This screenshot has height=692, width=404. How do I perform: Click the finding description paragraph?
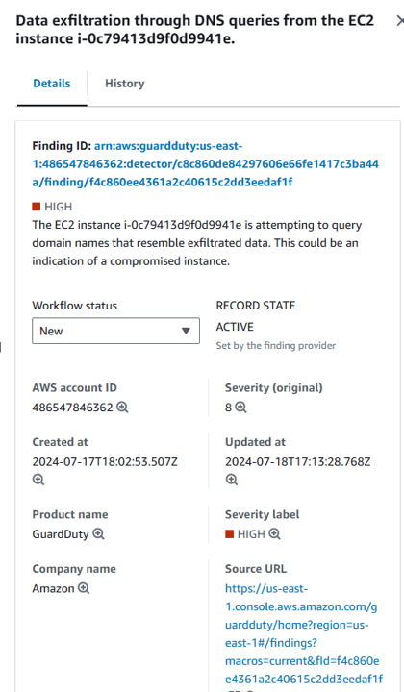tap(197, 243)
